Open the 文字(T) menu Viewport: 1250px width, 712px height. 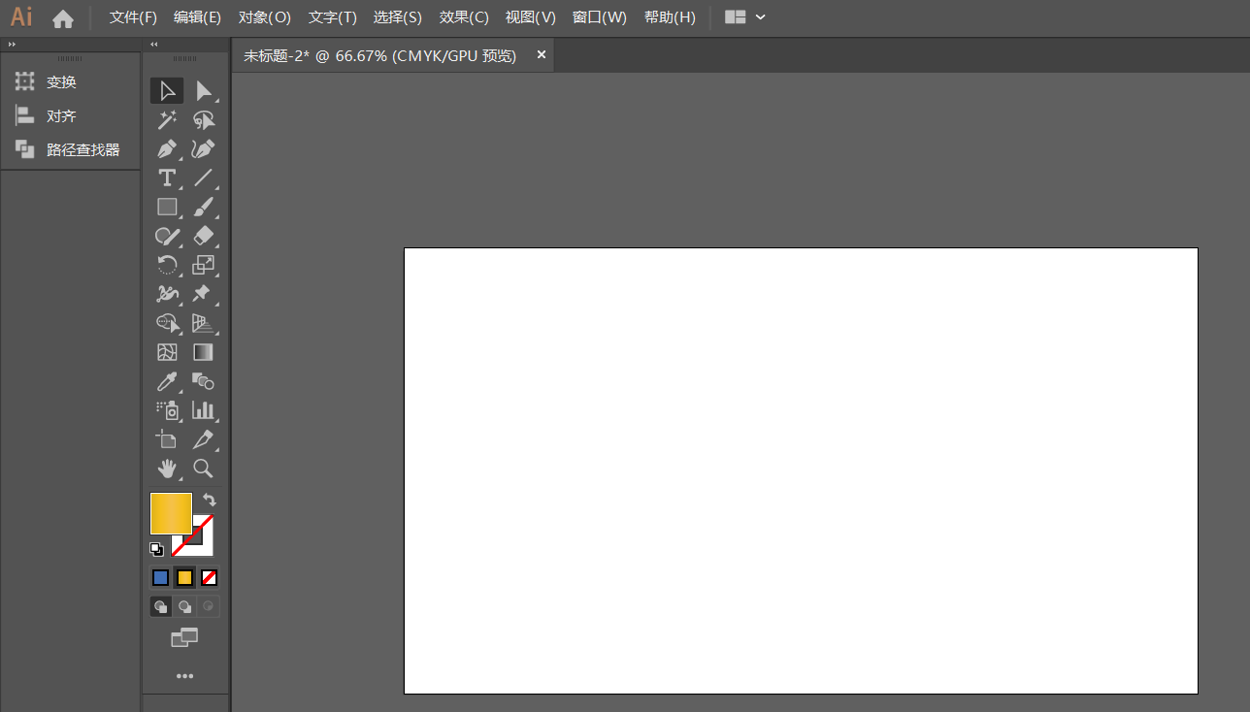333,17
